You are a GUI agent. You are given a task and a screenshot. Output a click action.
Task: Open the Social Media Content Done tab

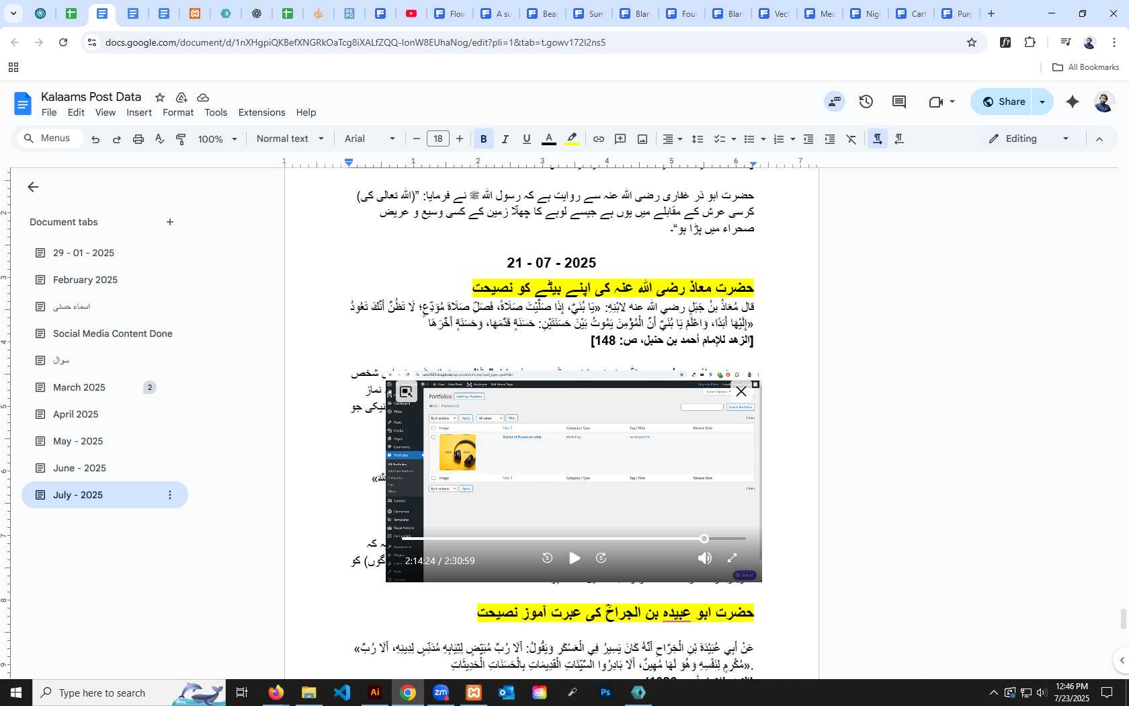tap(113, 334)
